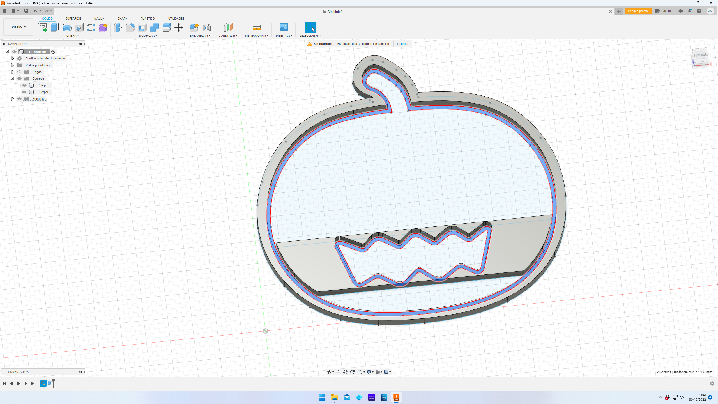Click the Insert image icon
Screen dimensions: 718x404
coord(284,27)
